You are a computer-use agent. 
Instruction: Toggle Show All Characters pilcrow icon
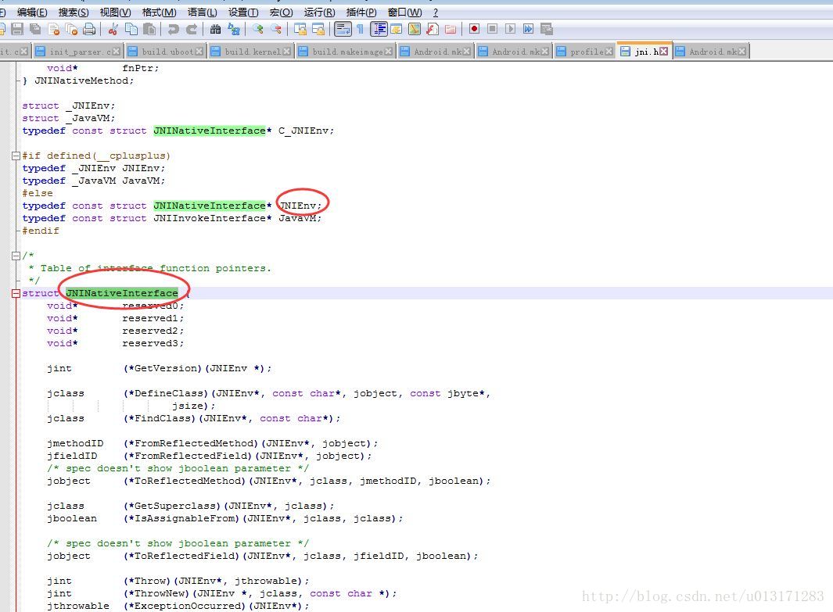(361, 29)
